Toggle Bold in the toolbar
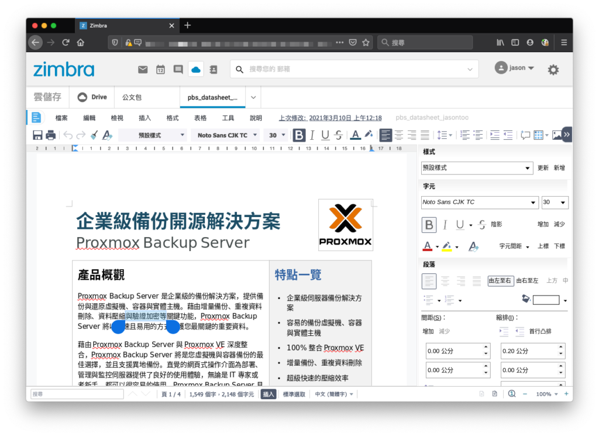The width and height of the screenshot is (599, 436). (299, 135)
